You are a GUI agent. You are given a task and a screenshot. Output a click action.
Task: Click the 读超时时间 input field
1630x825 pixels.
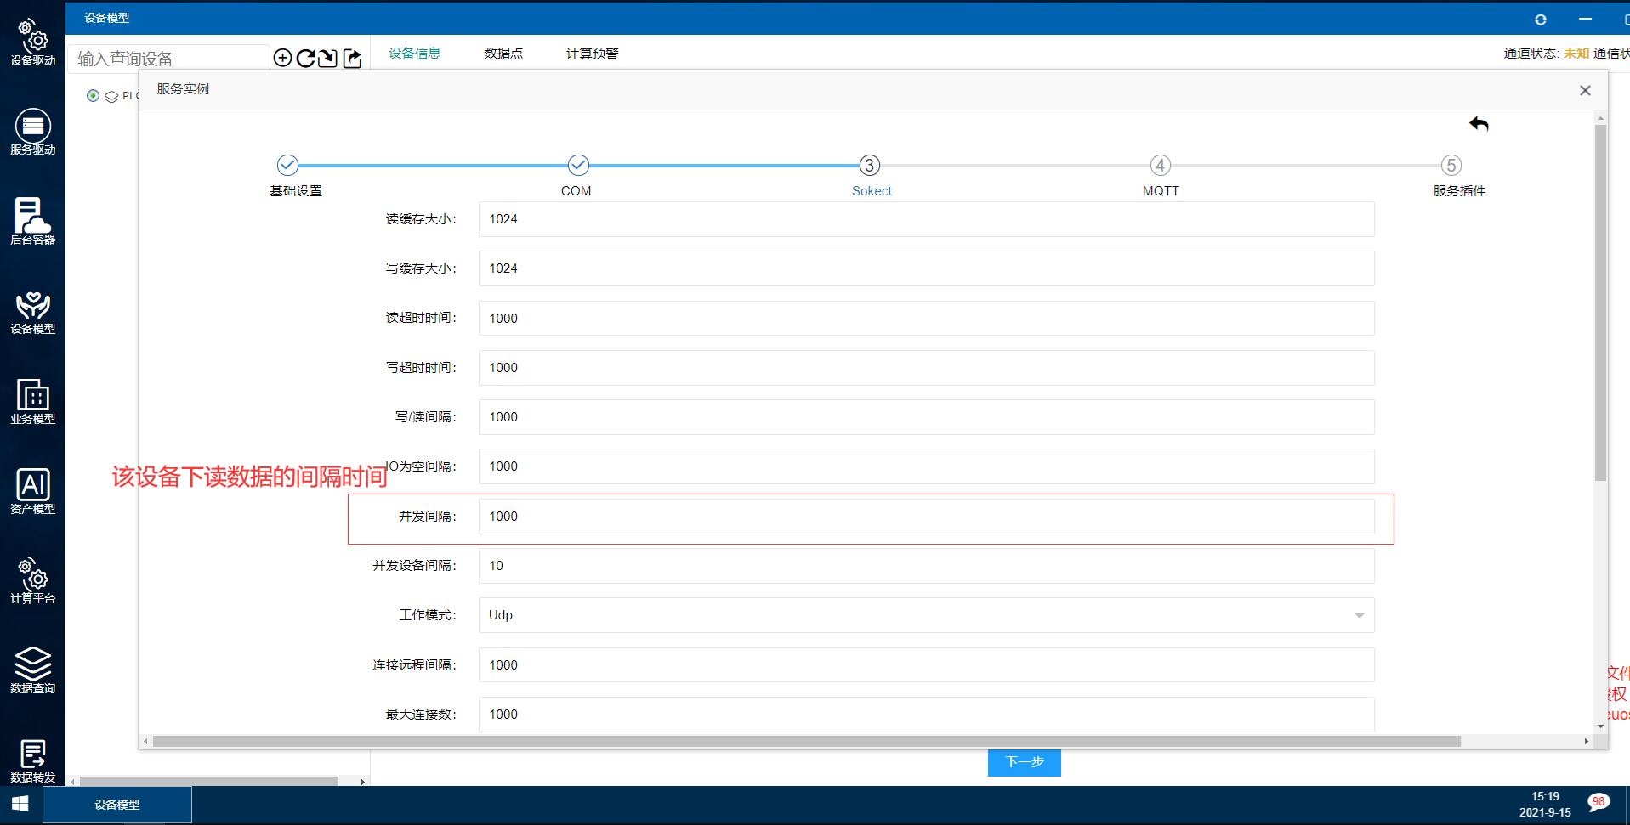[x=926, y=318]
